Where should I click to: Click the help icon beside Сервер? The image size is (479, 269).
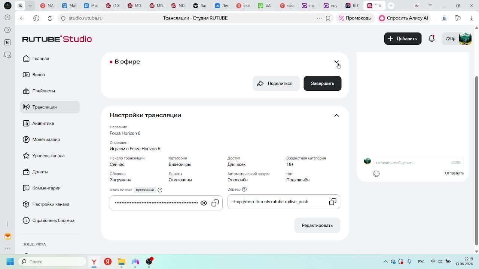pyautogui.click(x=244, y=189)
